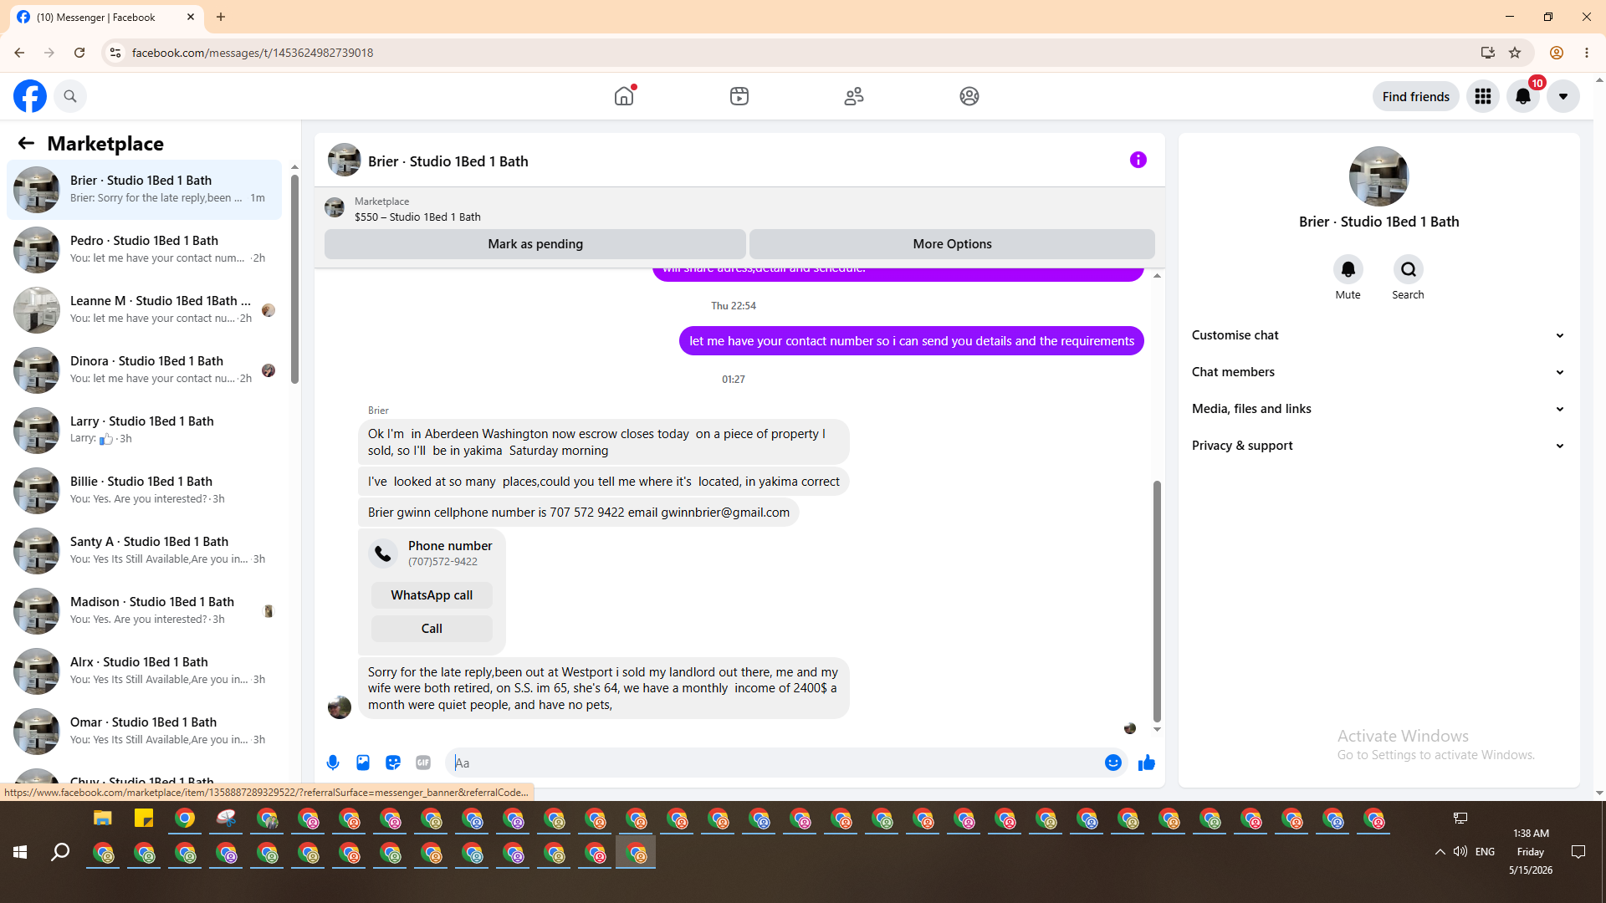Open the Alrx Studio 1Bed 1 Bath chat

coord(145,671)
